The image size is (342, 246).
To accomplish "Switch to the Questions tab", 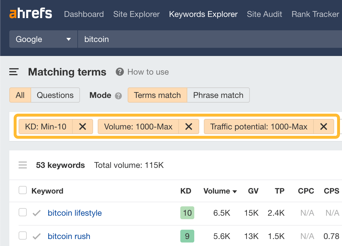I will coord(55,95).
